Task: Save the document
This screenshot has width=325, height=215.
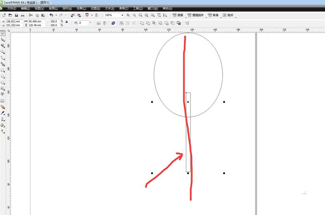Action: [16, 15]
